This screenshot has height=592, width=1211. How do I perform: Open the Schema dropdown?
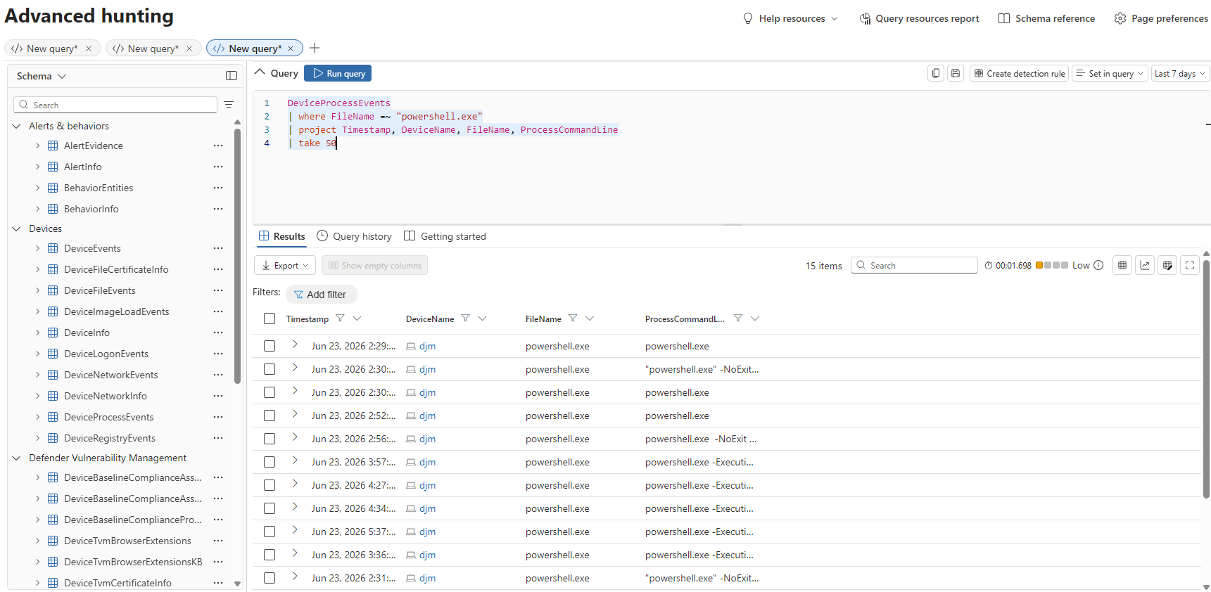click(42, 76)
